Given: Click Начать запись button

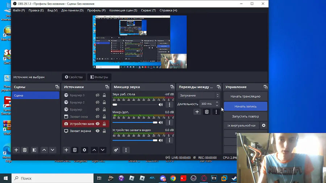Looking at the screenshot, I should tap(246, 106).
